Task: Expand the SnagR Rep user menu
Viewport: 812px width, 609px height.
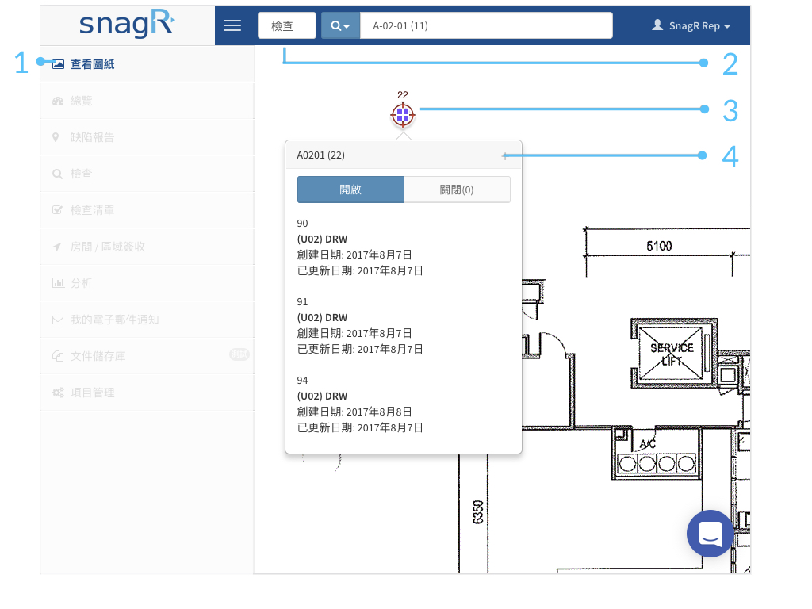Action: [691, 25]
